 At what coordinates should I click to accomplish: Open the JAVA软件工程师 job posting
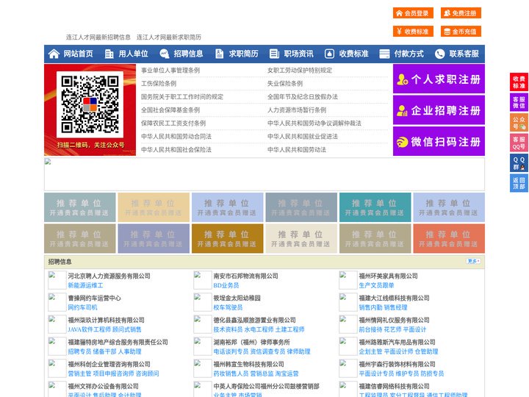[90, 329]
